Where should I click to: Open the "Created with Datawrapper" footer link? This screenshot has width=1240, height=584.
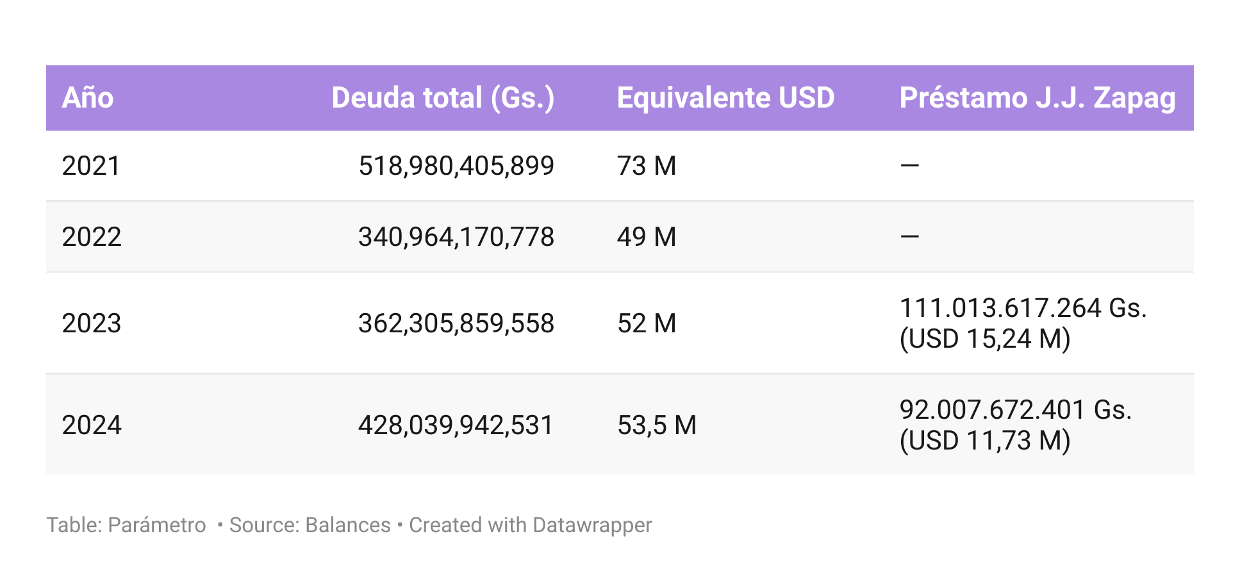pos(530,525)
